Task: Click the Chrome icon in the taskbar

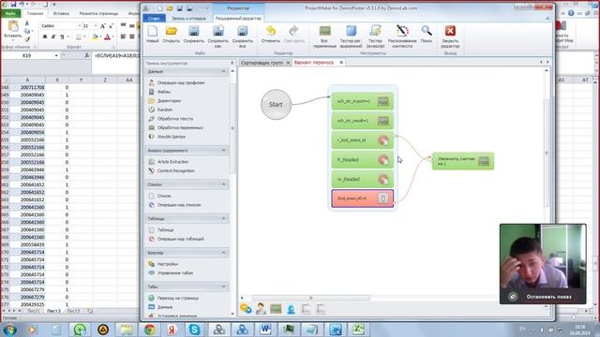Action: (150, 330)
